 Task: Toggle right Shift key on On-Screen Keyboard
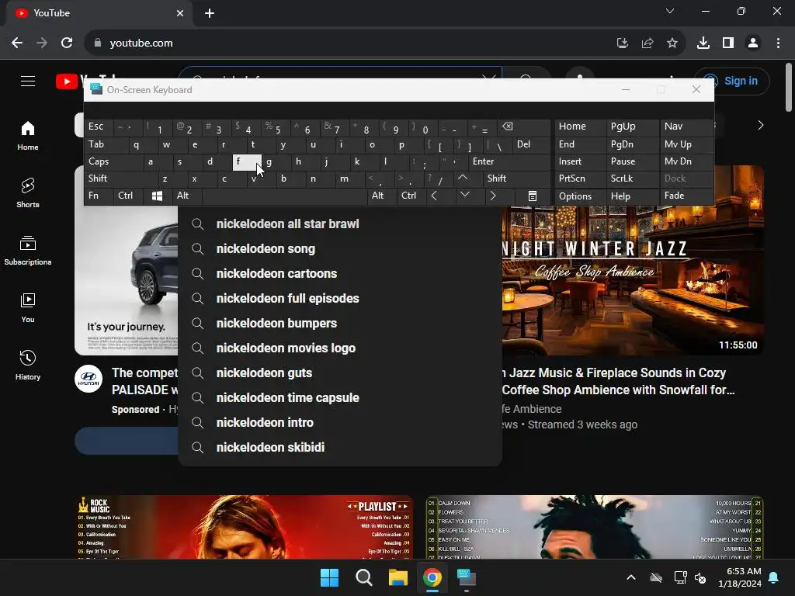[516, 178]
